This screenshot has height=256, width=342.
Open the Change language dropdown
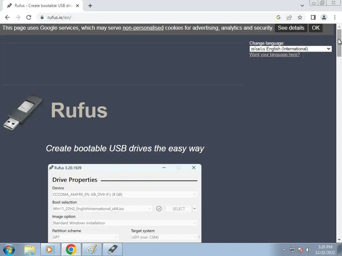tap(291, 49)
